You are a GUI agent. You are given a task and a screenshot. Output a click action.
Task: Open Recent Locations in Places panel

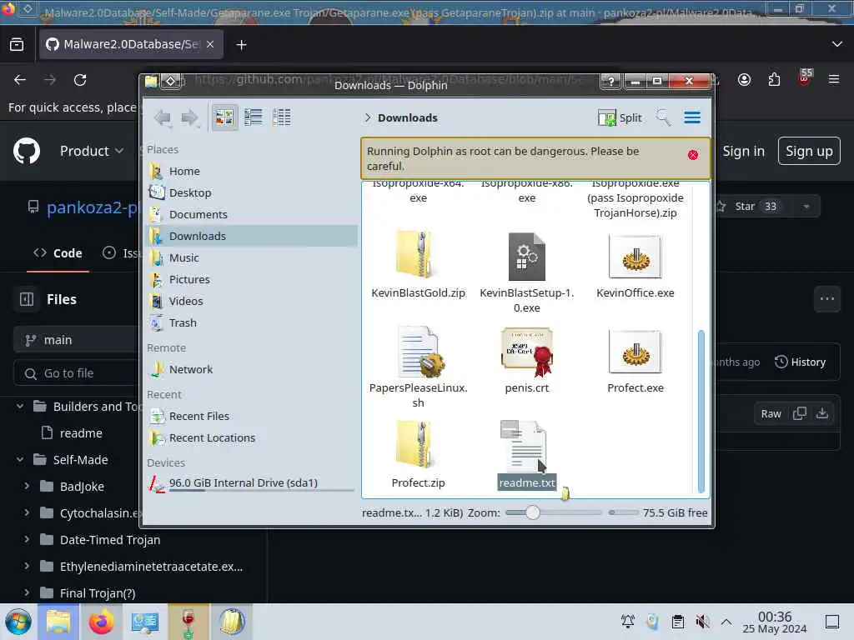[252, 438]
